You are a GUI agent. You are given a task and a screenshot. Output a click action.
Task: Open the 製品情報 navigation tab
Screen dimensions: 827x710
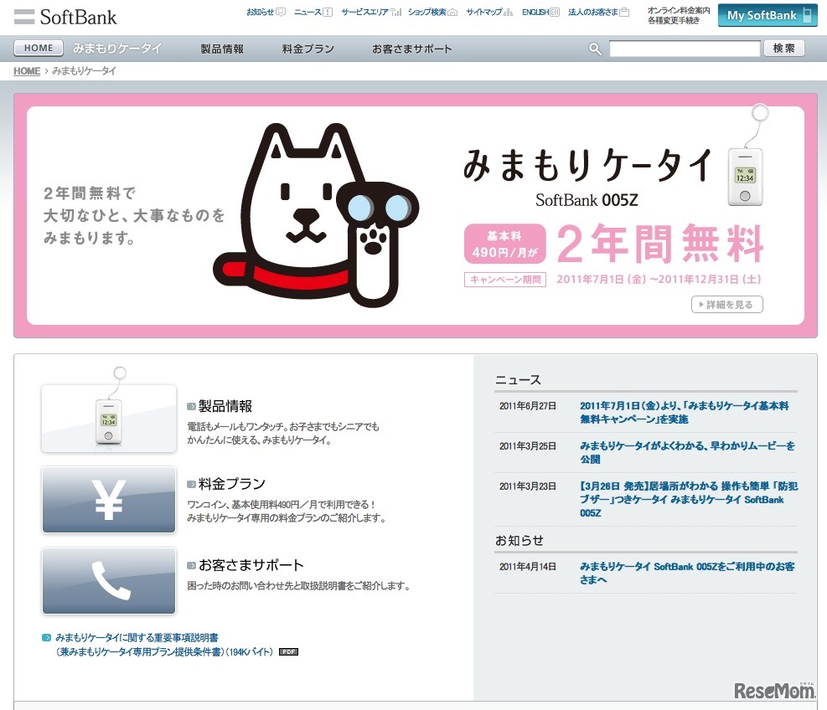pos(222,49)
